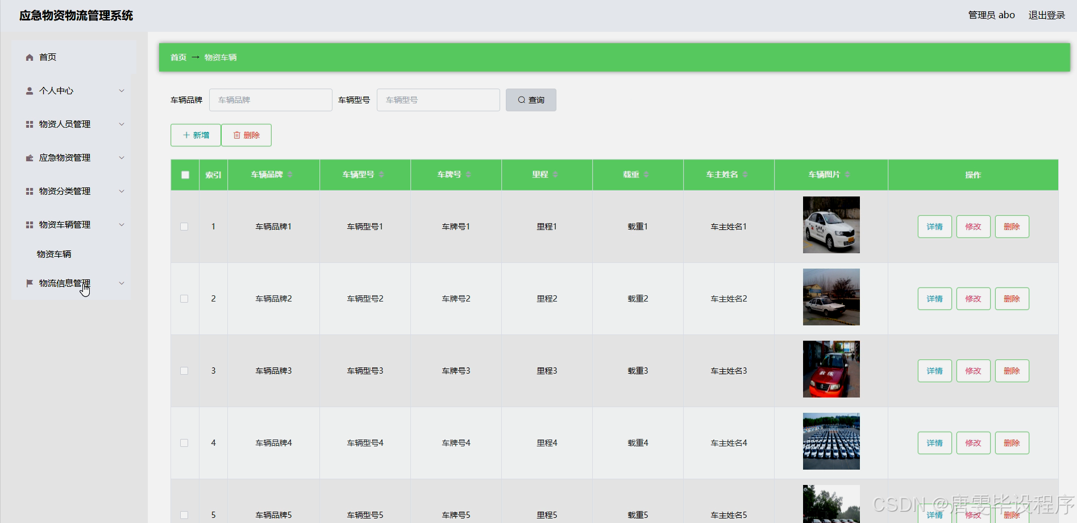1077x523 pixels.
Task: Click the toolbar 删除 batch delete button
Action: (246, 135)
